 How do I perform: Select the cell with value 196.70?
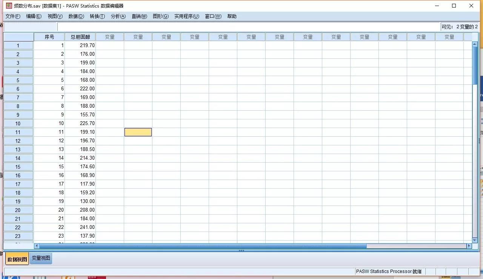click(80, 140)
